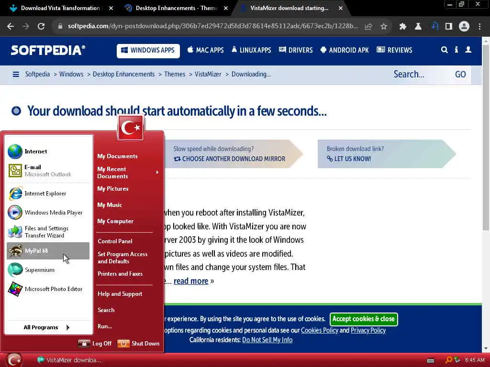Click the browser address bar URL

(212, 26)
